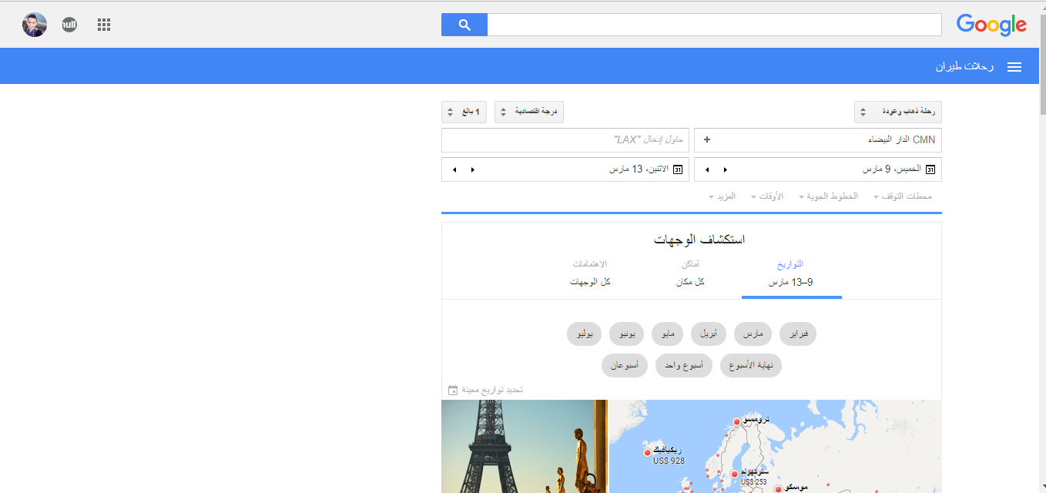Image resolution: width=1046 pixels, height=493 pixels.
Task: Switch to the أماكن tab
Action: click(690, 273)
